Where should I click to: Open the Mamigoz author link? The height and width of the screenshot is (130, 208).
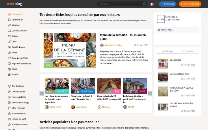[106, 107]
